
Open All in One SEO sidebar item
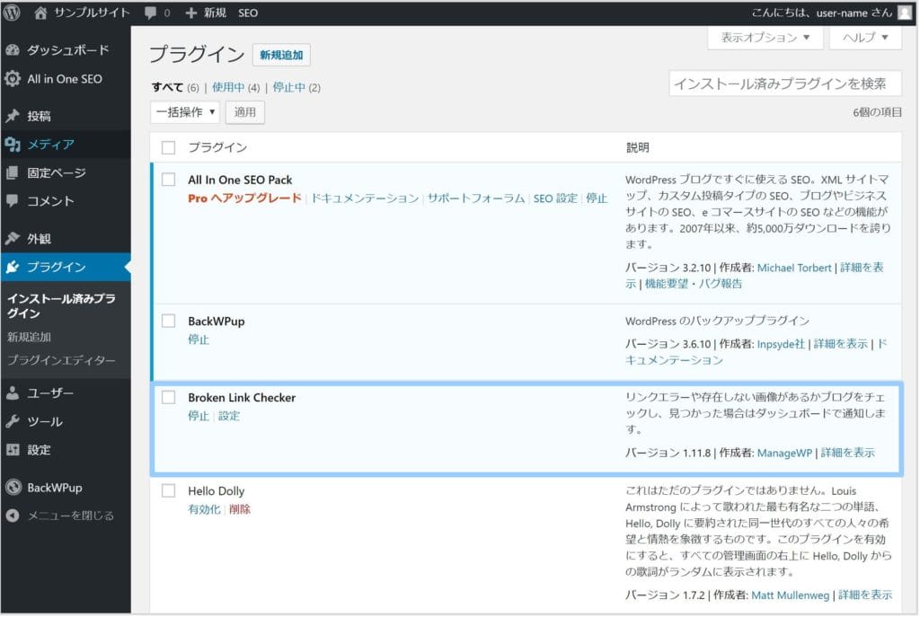[64, 79]
